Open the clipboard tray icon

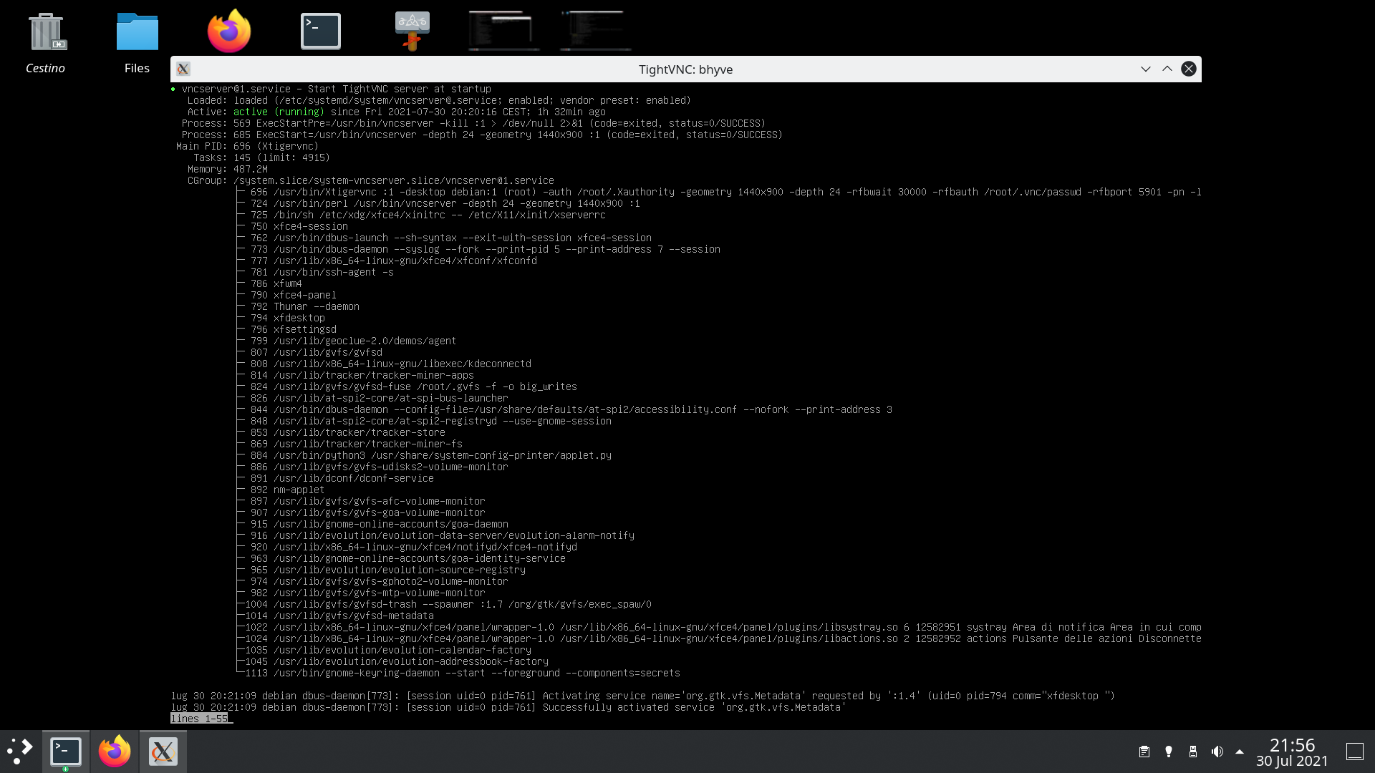coord(1144,752)
